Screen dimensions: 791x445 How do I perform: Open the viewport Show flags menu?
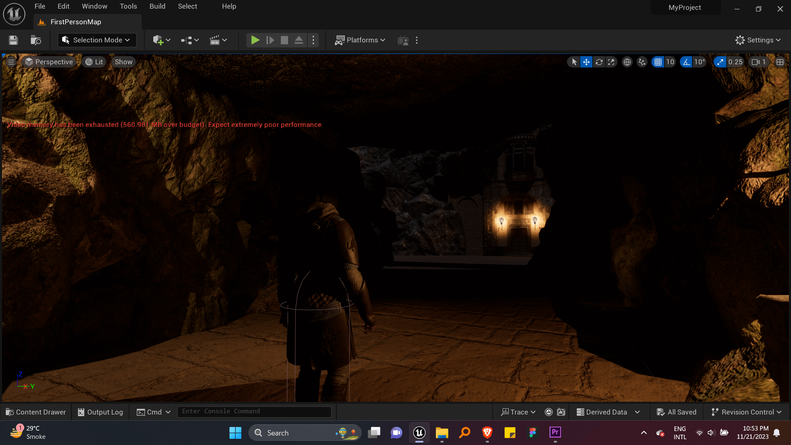tap(124, 62)
